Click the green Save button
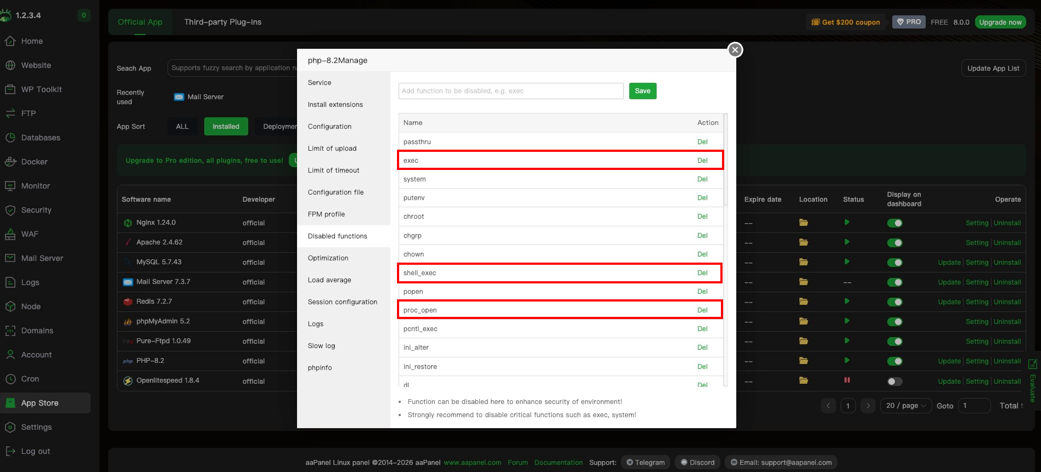 click(x=642, y=91)
